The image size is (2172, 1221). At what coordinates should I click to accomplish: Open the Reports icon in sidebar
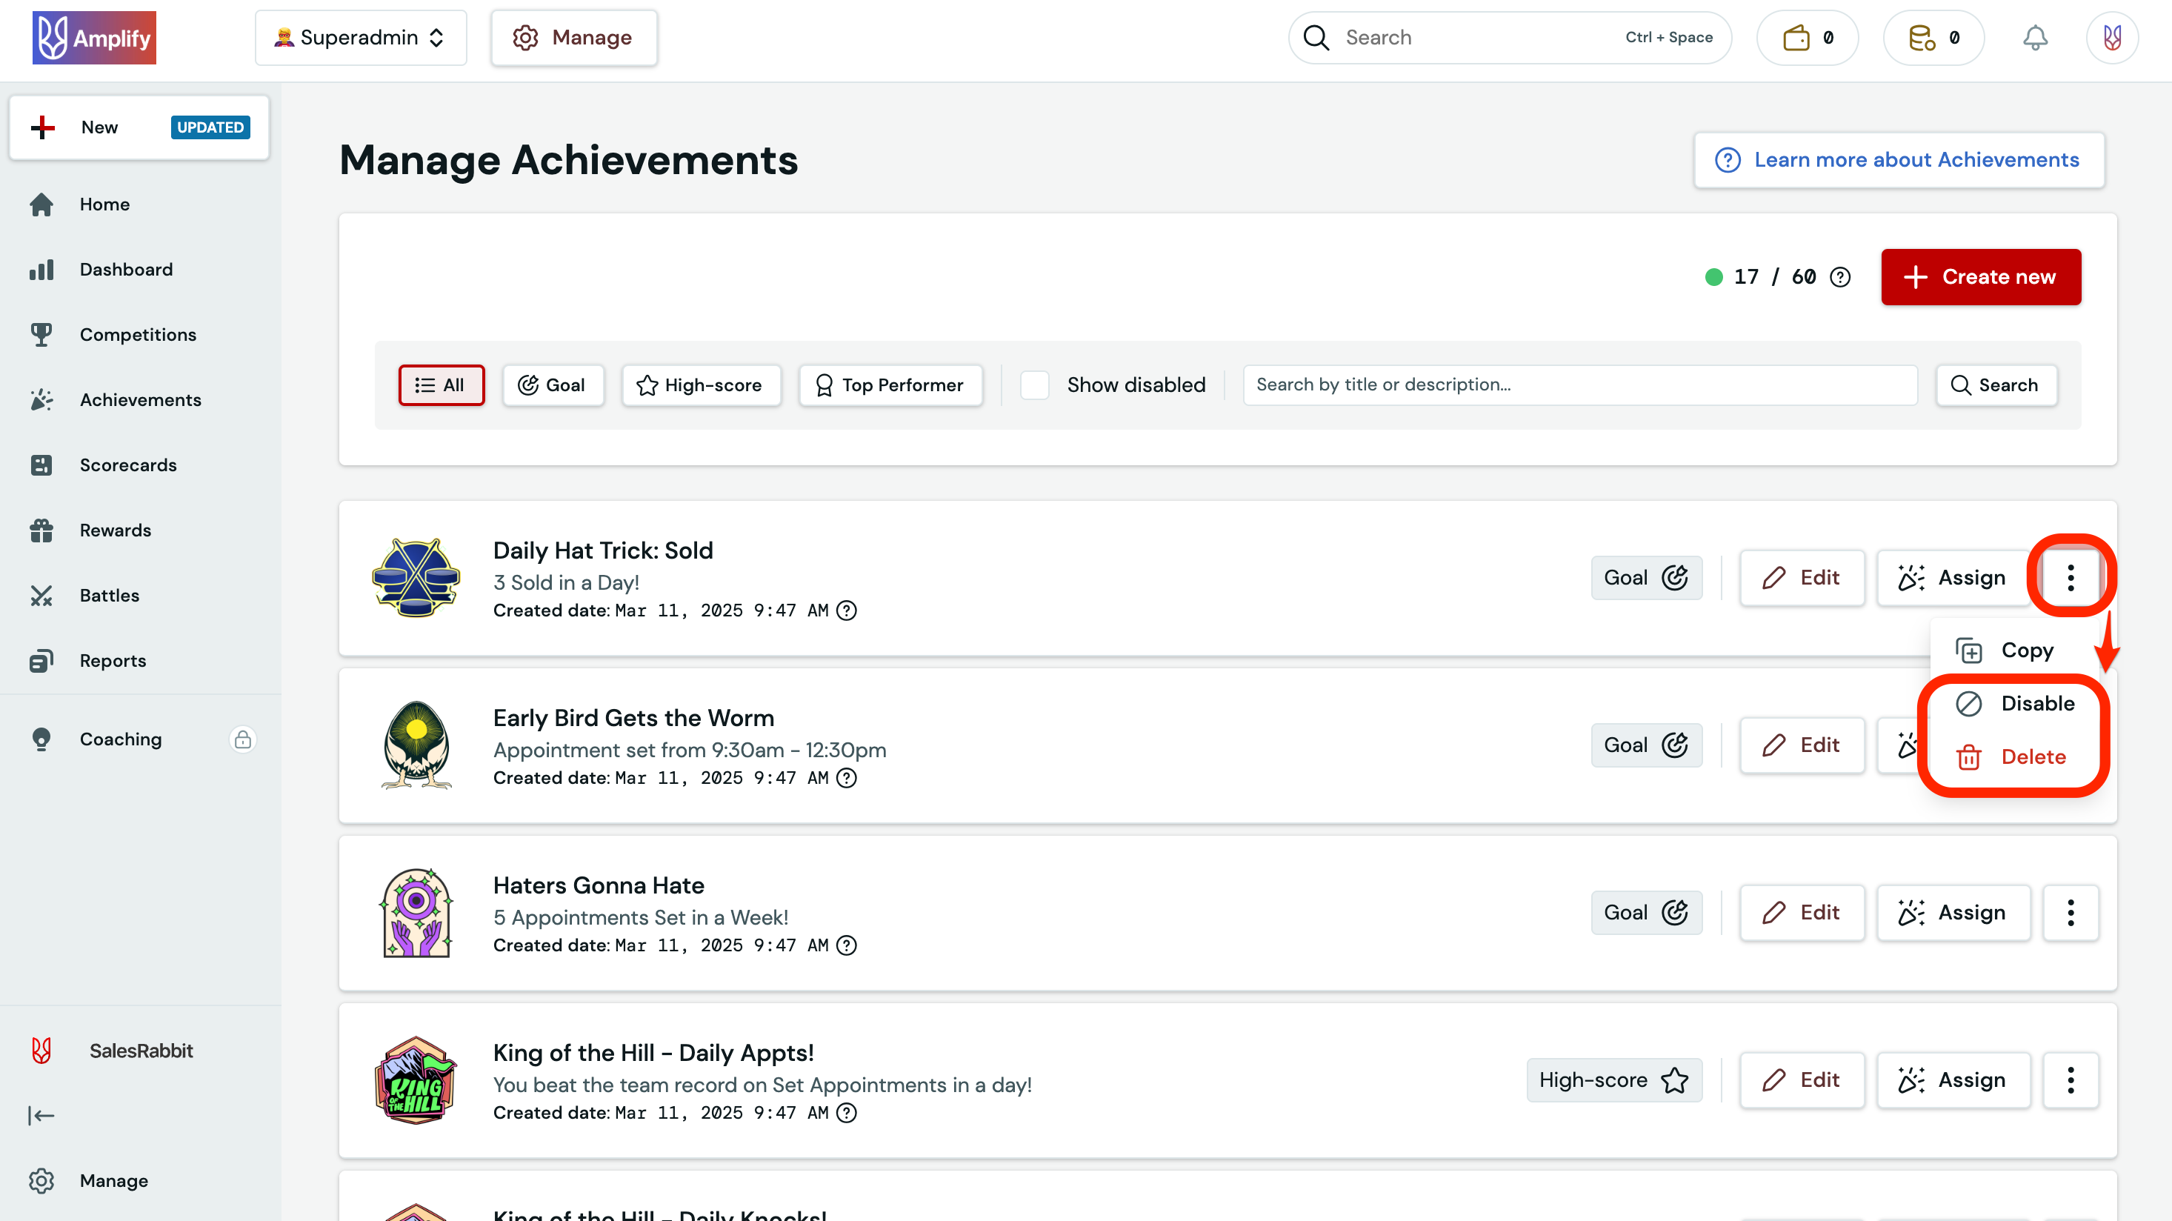[41, 660]
